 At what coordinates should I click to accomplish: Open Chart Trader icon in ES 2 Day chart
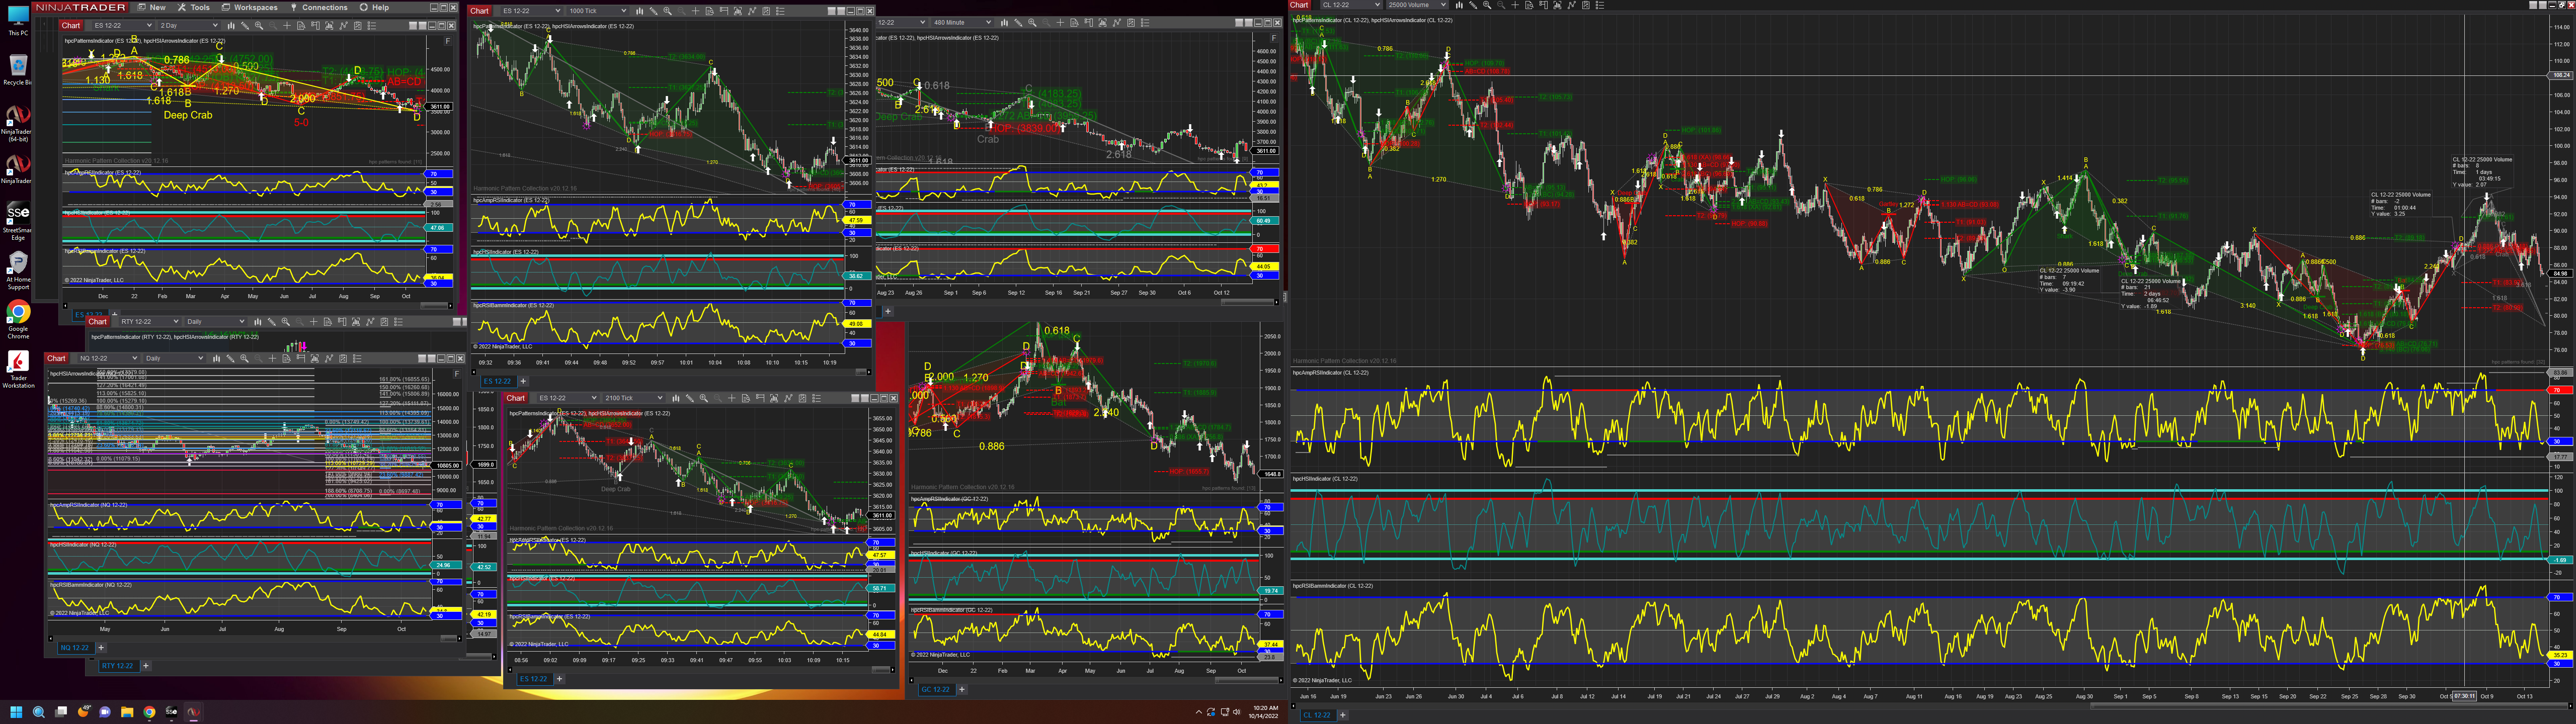click(315, 26)
